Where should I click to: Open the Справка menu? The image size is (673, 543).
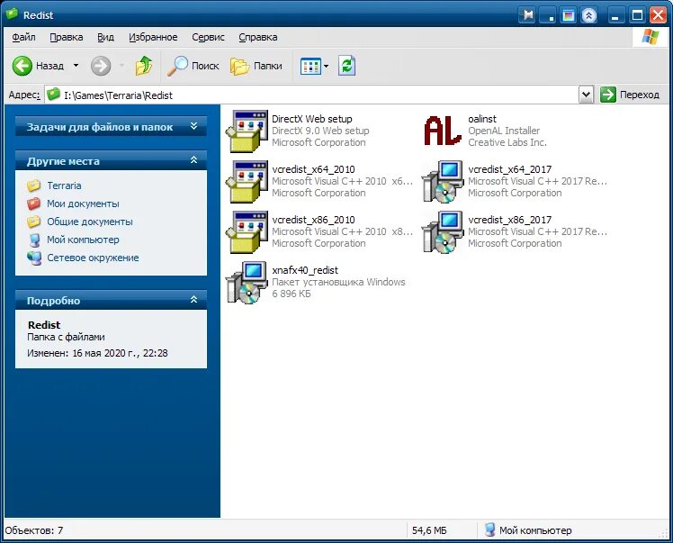tap(258, 38)
